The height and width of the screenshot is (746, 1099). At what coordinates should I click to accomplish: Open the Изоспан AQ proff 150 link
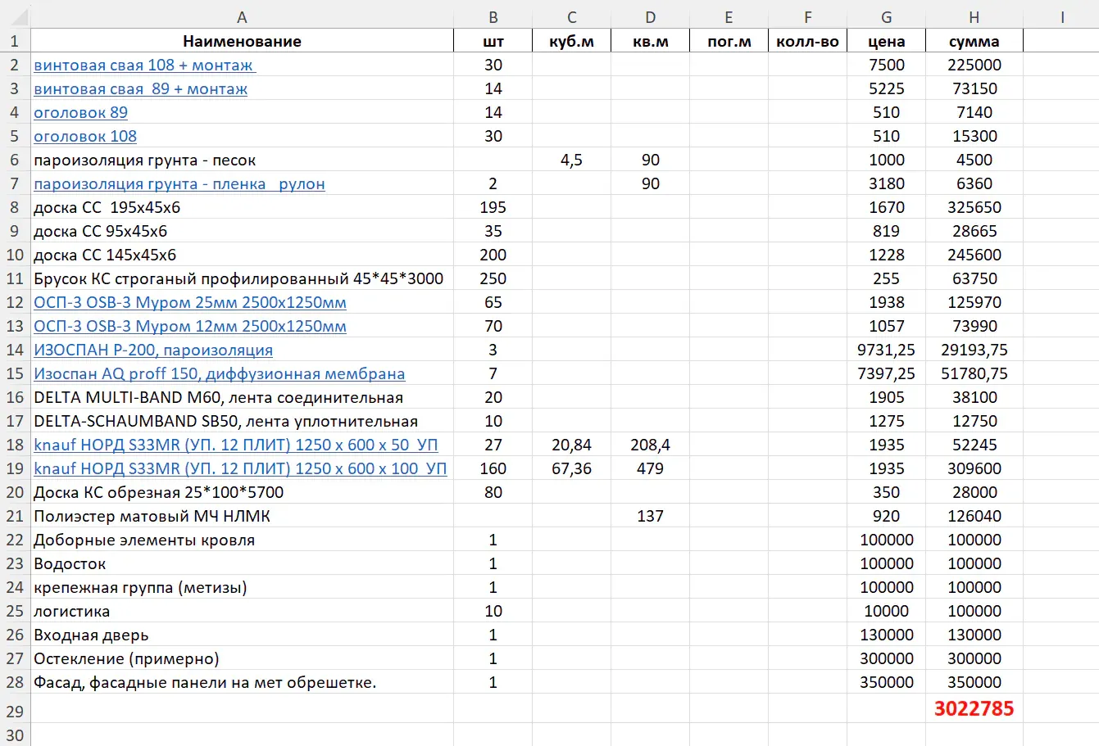click(x=220, y=374)
